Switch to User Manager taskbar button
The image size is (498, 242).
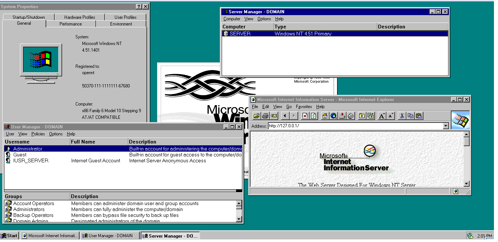tap(110, 236)
